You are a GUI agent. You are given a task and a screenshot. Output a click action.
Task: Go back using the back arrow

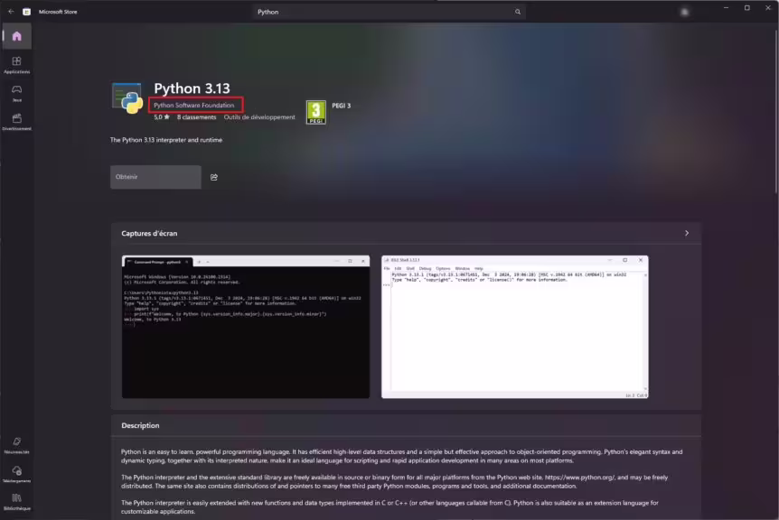(11, 12)
